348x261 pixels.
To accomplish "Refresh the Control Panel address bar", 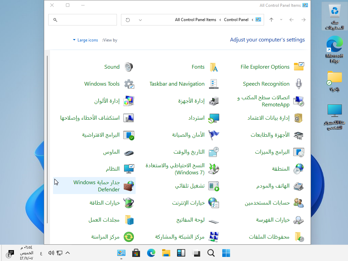I will (128, 20).
